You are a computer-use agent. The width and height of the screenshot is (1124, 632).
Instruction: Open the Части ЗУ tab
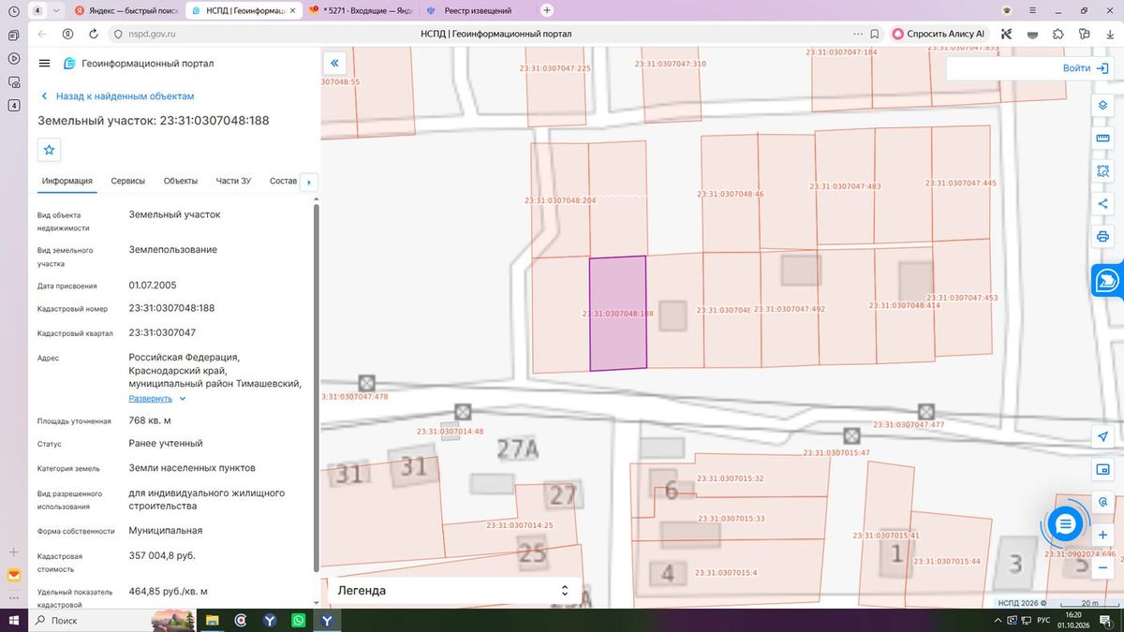coord(233,181)
